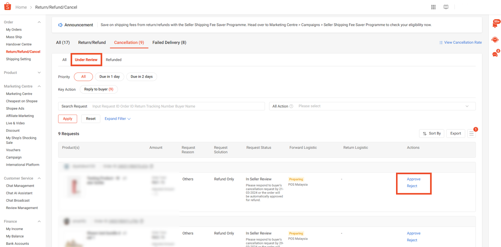Open My Income in sidebar
Viewport: 501px width, 247px height.
tap(14, 229)
